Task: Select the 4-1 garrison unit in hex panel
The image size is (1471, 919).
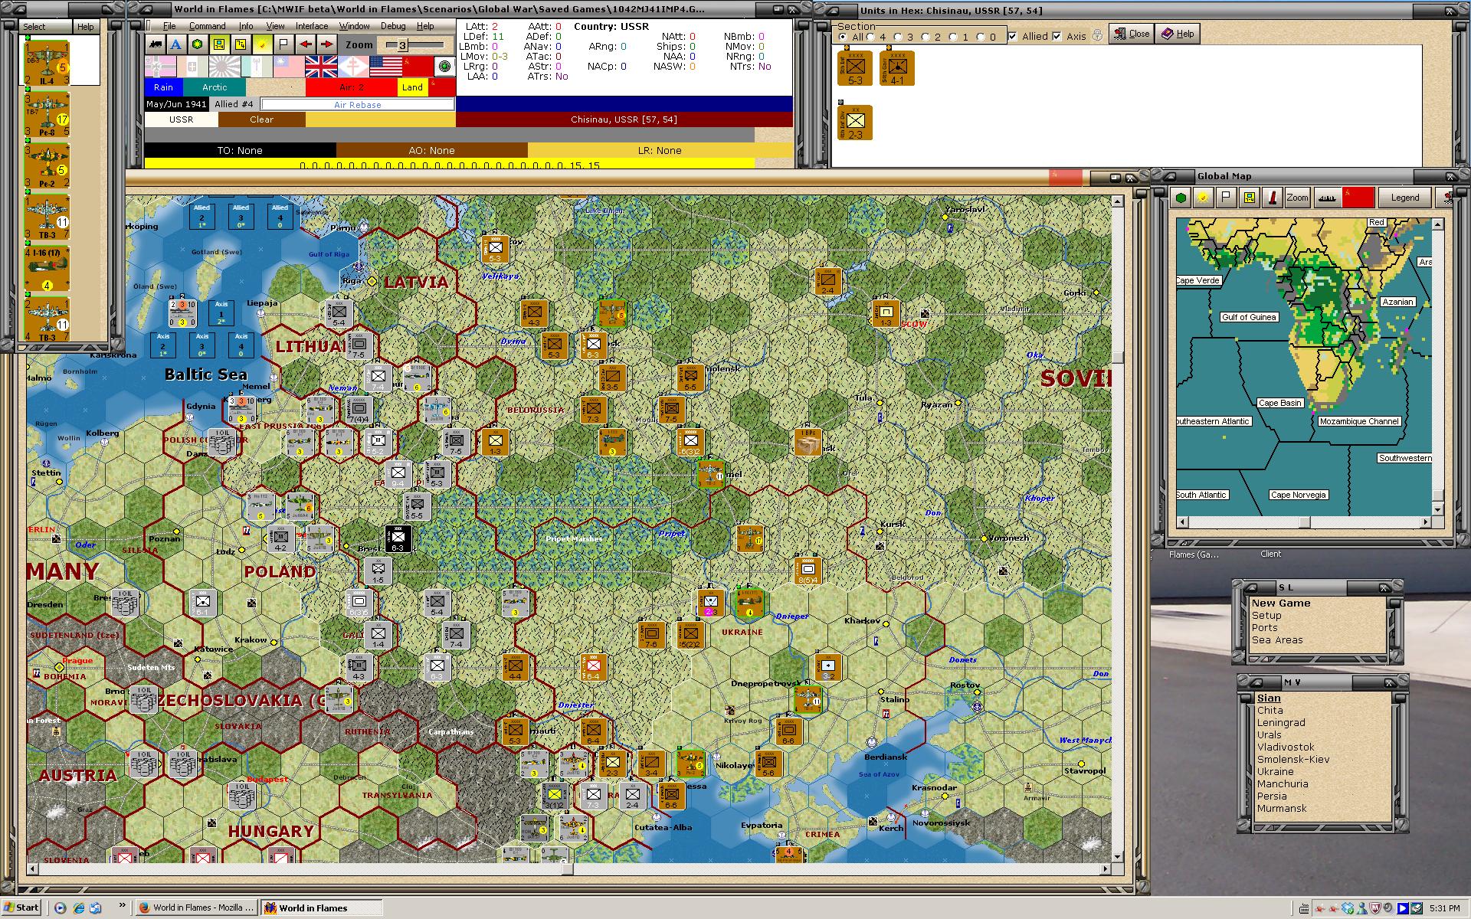Action: (897, 69)
